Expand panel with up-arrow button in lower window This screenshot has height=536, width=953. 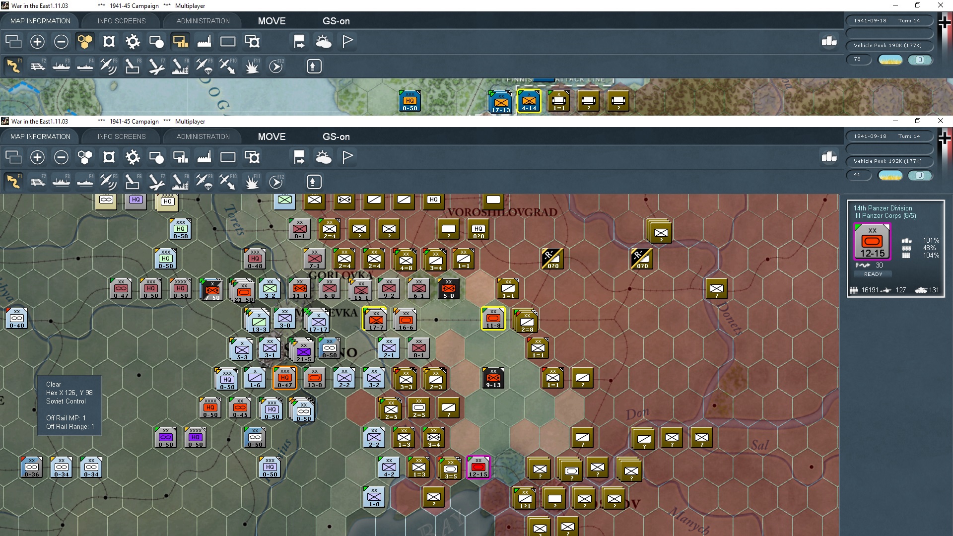click(314, 182)
